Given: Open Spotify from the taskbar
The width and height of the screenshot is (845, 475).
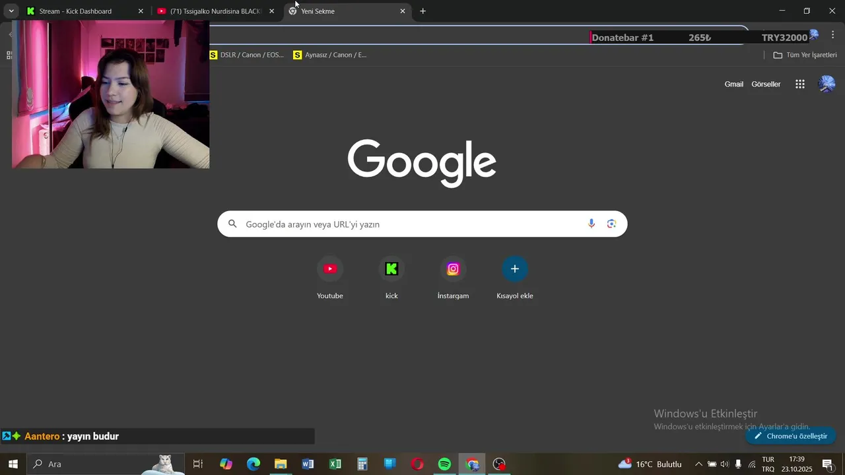Looking at the screenshot, I should click(445, 464).
